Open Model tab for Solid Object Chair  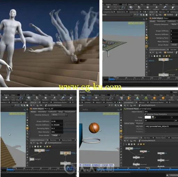[x=152, y=21]
